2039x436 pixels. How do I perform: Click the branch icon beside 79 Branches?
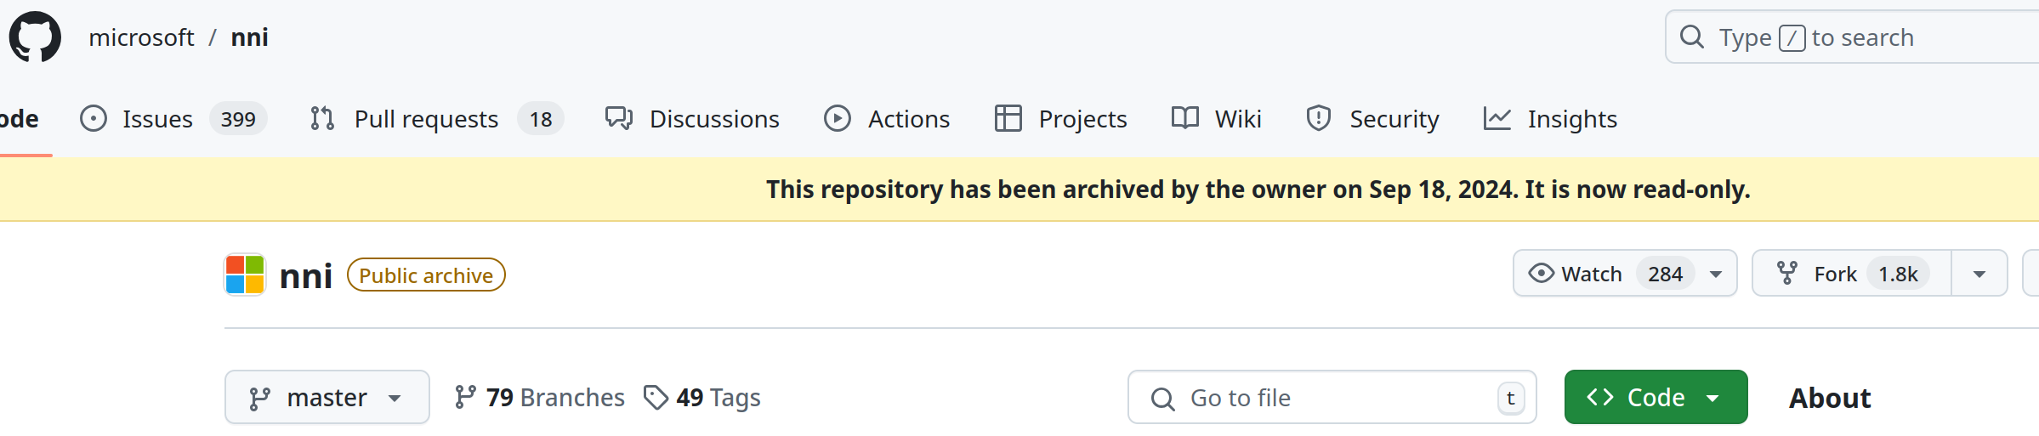[465, 398]
